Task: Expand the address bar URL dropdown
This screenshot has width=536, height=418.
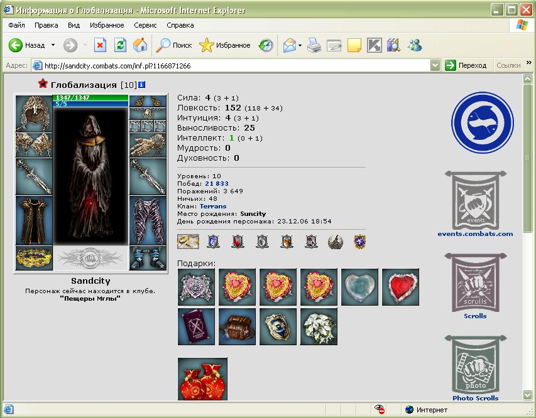Action: pyautogui.click(x=435, y=65)
